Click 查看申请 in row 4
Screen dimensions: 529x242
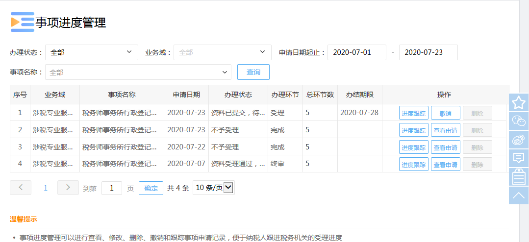point(446,164)
